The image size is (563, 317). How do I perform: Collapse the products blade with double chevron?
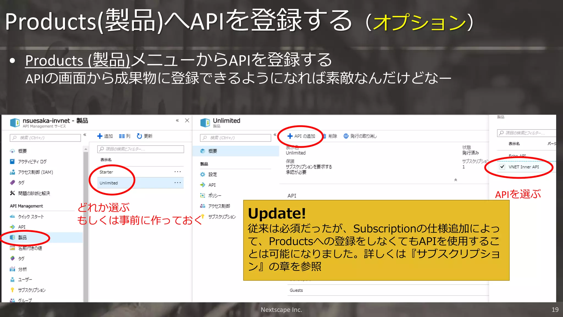click(x=177, y=120)
